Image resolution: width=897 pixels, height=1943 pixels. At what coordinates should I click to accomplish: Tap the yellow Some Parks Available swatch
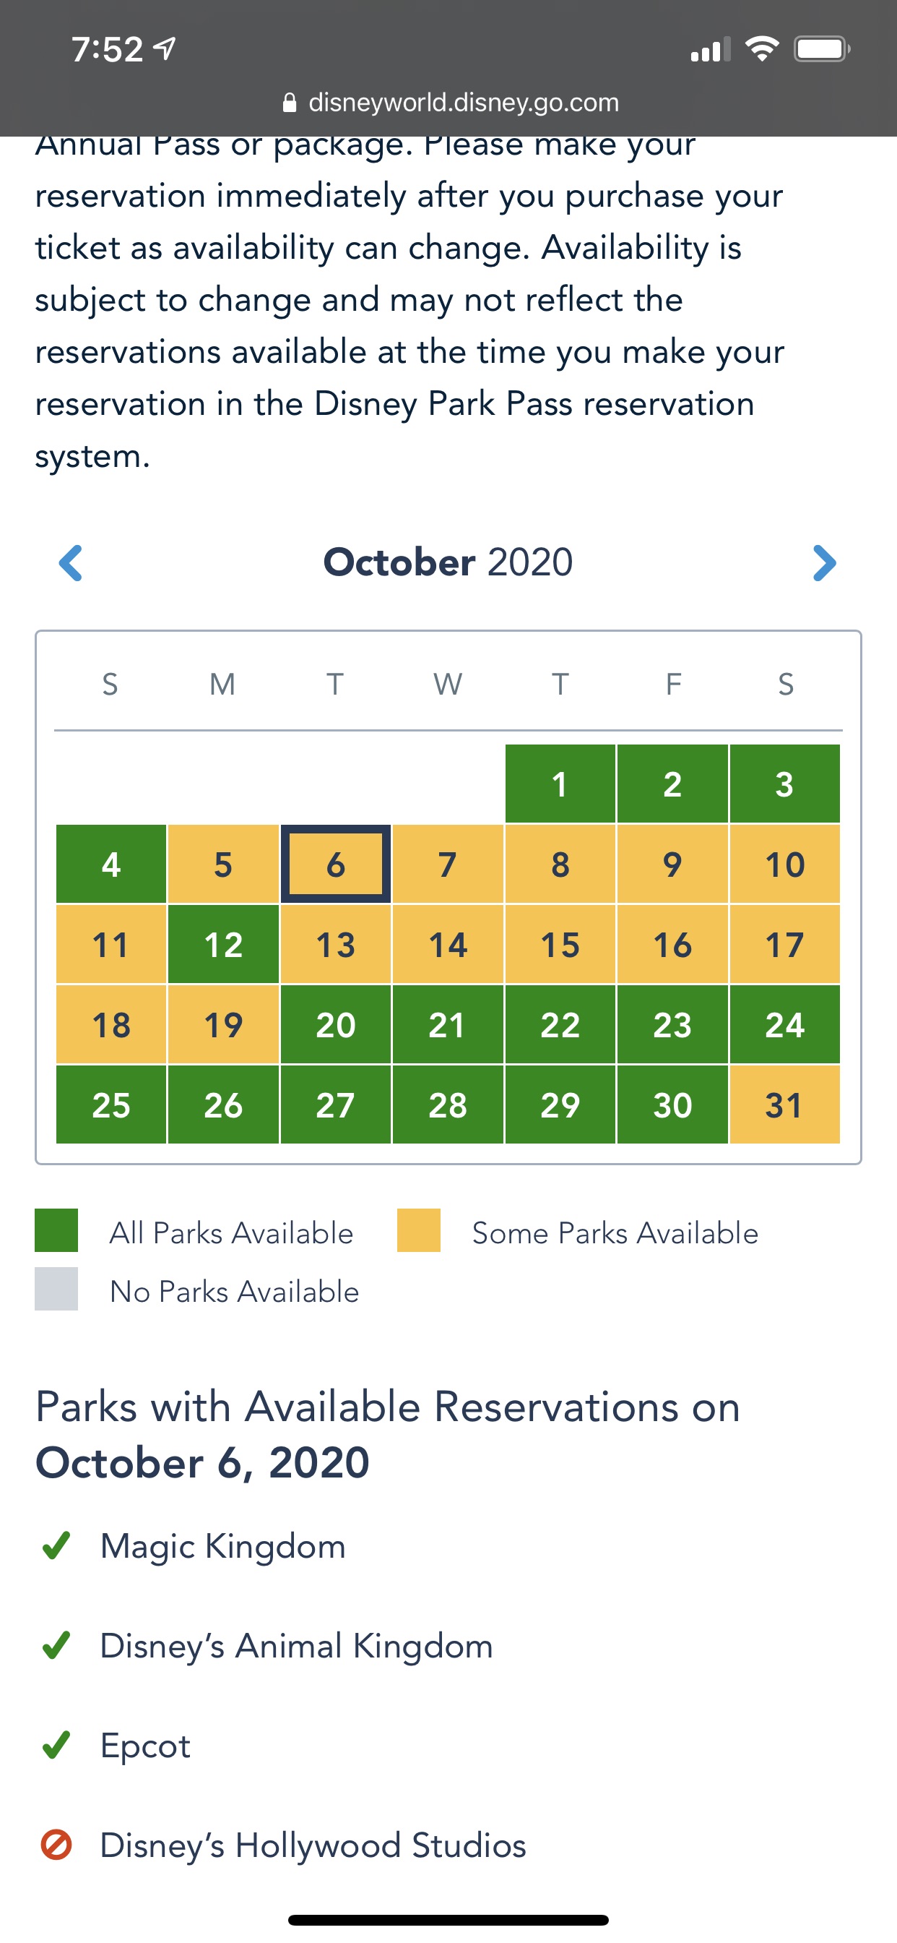point(418,1230)
